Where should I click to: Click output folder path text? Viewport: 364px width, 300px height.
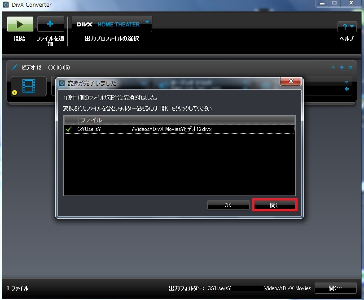(x=259, y=288)
